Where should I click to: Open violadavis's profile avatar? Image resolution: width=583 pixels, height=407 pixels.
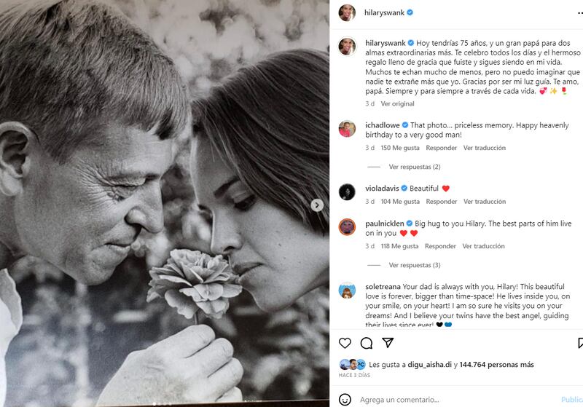(x=347, y=191)
